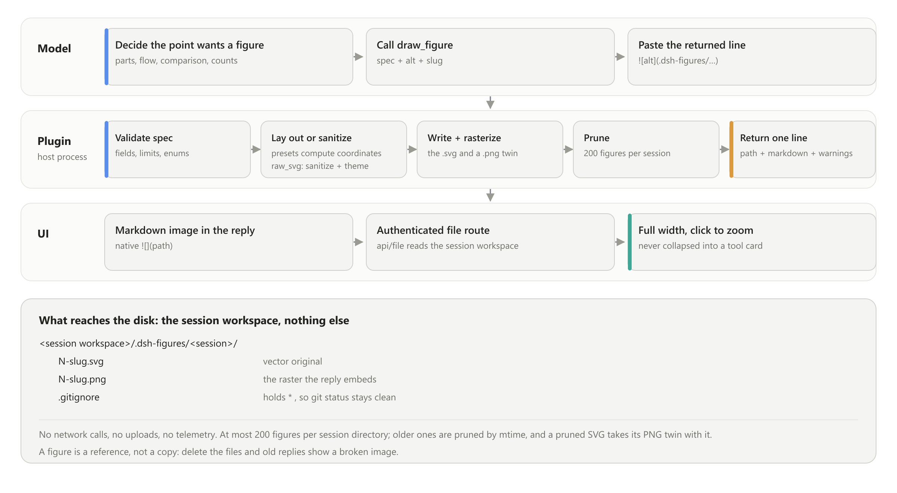
Task: Click 'A figure is a reference, not a copy' sentence
Action: click(x=219, y=452)
